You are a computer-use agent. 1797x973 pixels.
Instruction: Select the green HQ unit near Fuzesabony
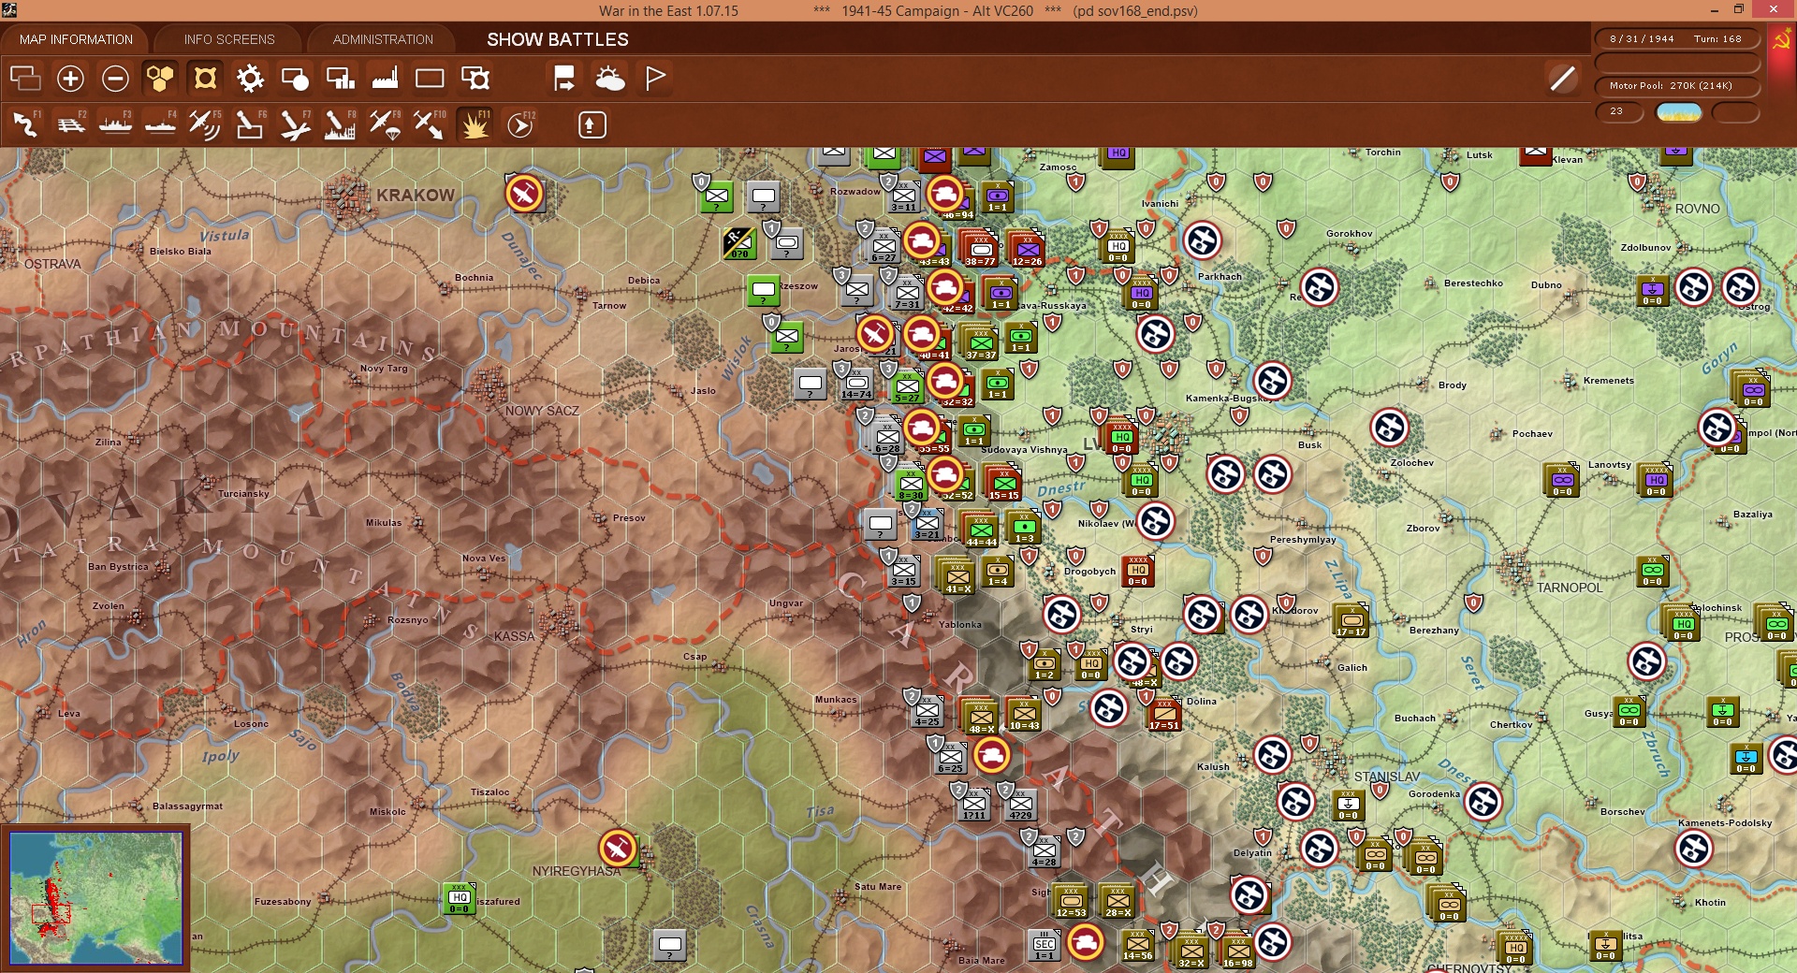point(459,897)
